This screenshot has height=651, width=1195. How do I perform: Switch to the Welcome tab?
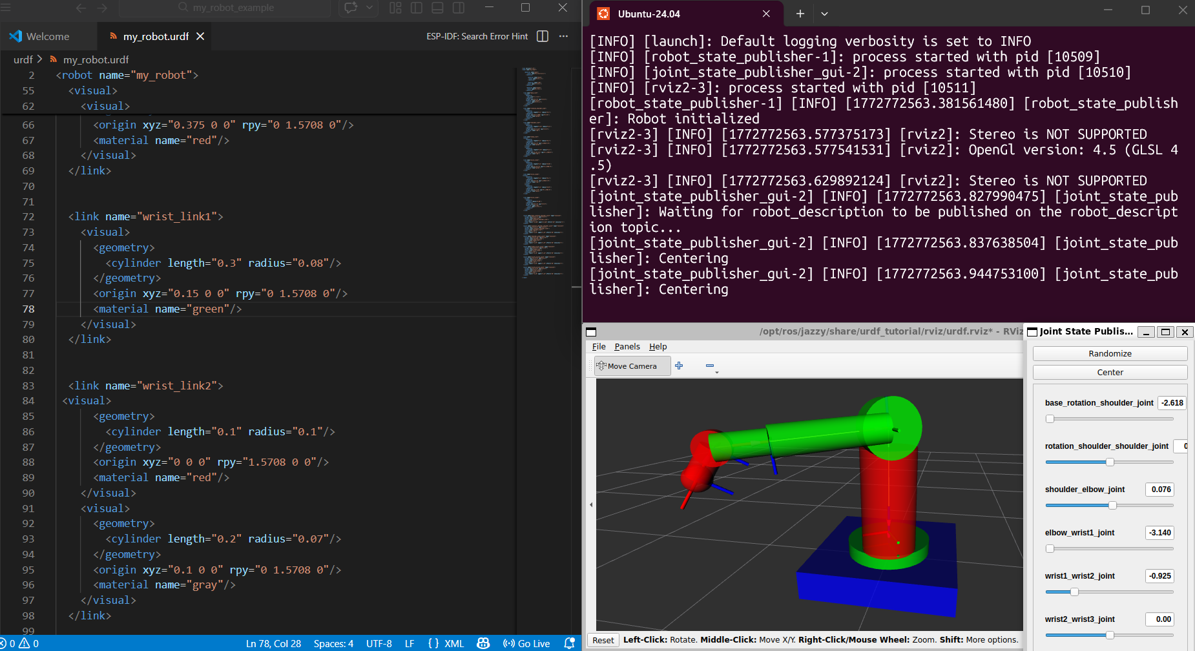[40, 36]
